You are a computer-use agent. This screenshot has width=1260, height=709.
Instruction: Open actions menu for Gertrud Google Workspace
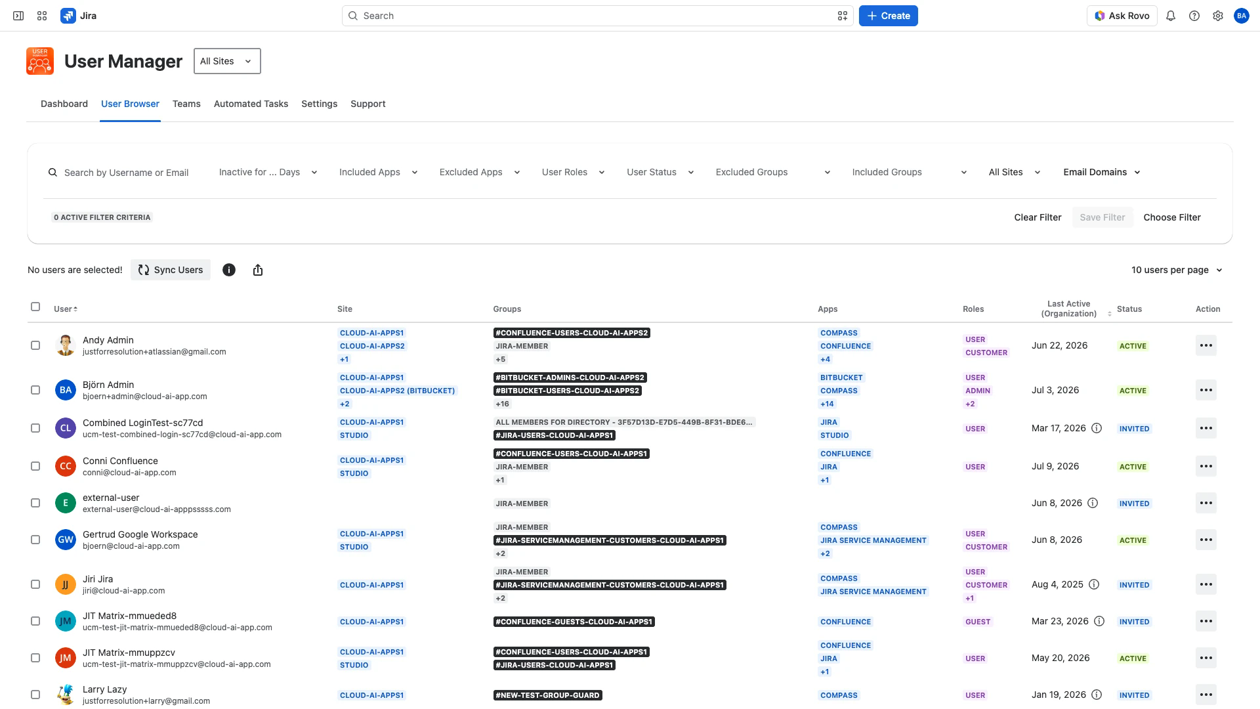click(1206, 540)
